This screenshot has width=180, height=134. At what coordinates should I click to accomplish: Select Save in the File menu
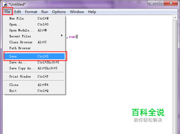coord(34,56)
